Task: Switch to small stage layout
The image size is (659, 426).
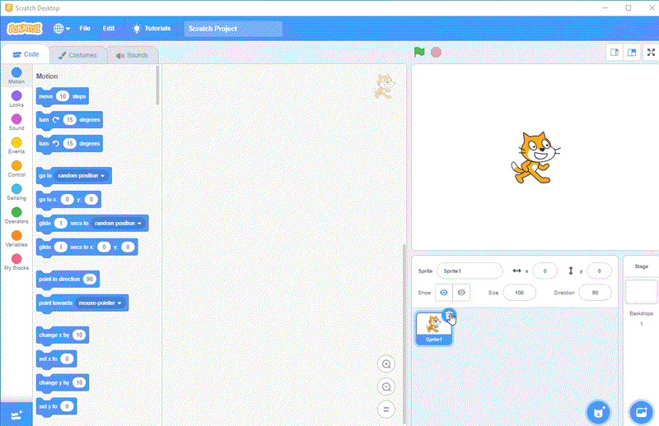Action: point(614,53)
